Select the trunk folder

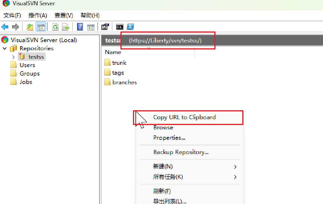(x=119, y=63)
